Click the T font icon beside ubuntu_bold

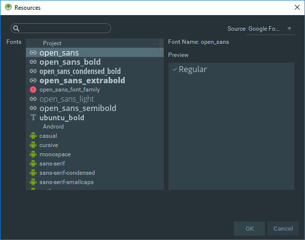tap(33, 117)
